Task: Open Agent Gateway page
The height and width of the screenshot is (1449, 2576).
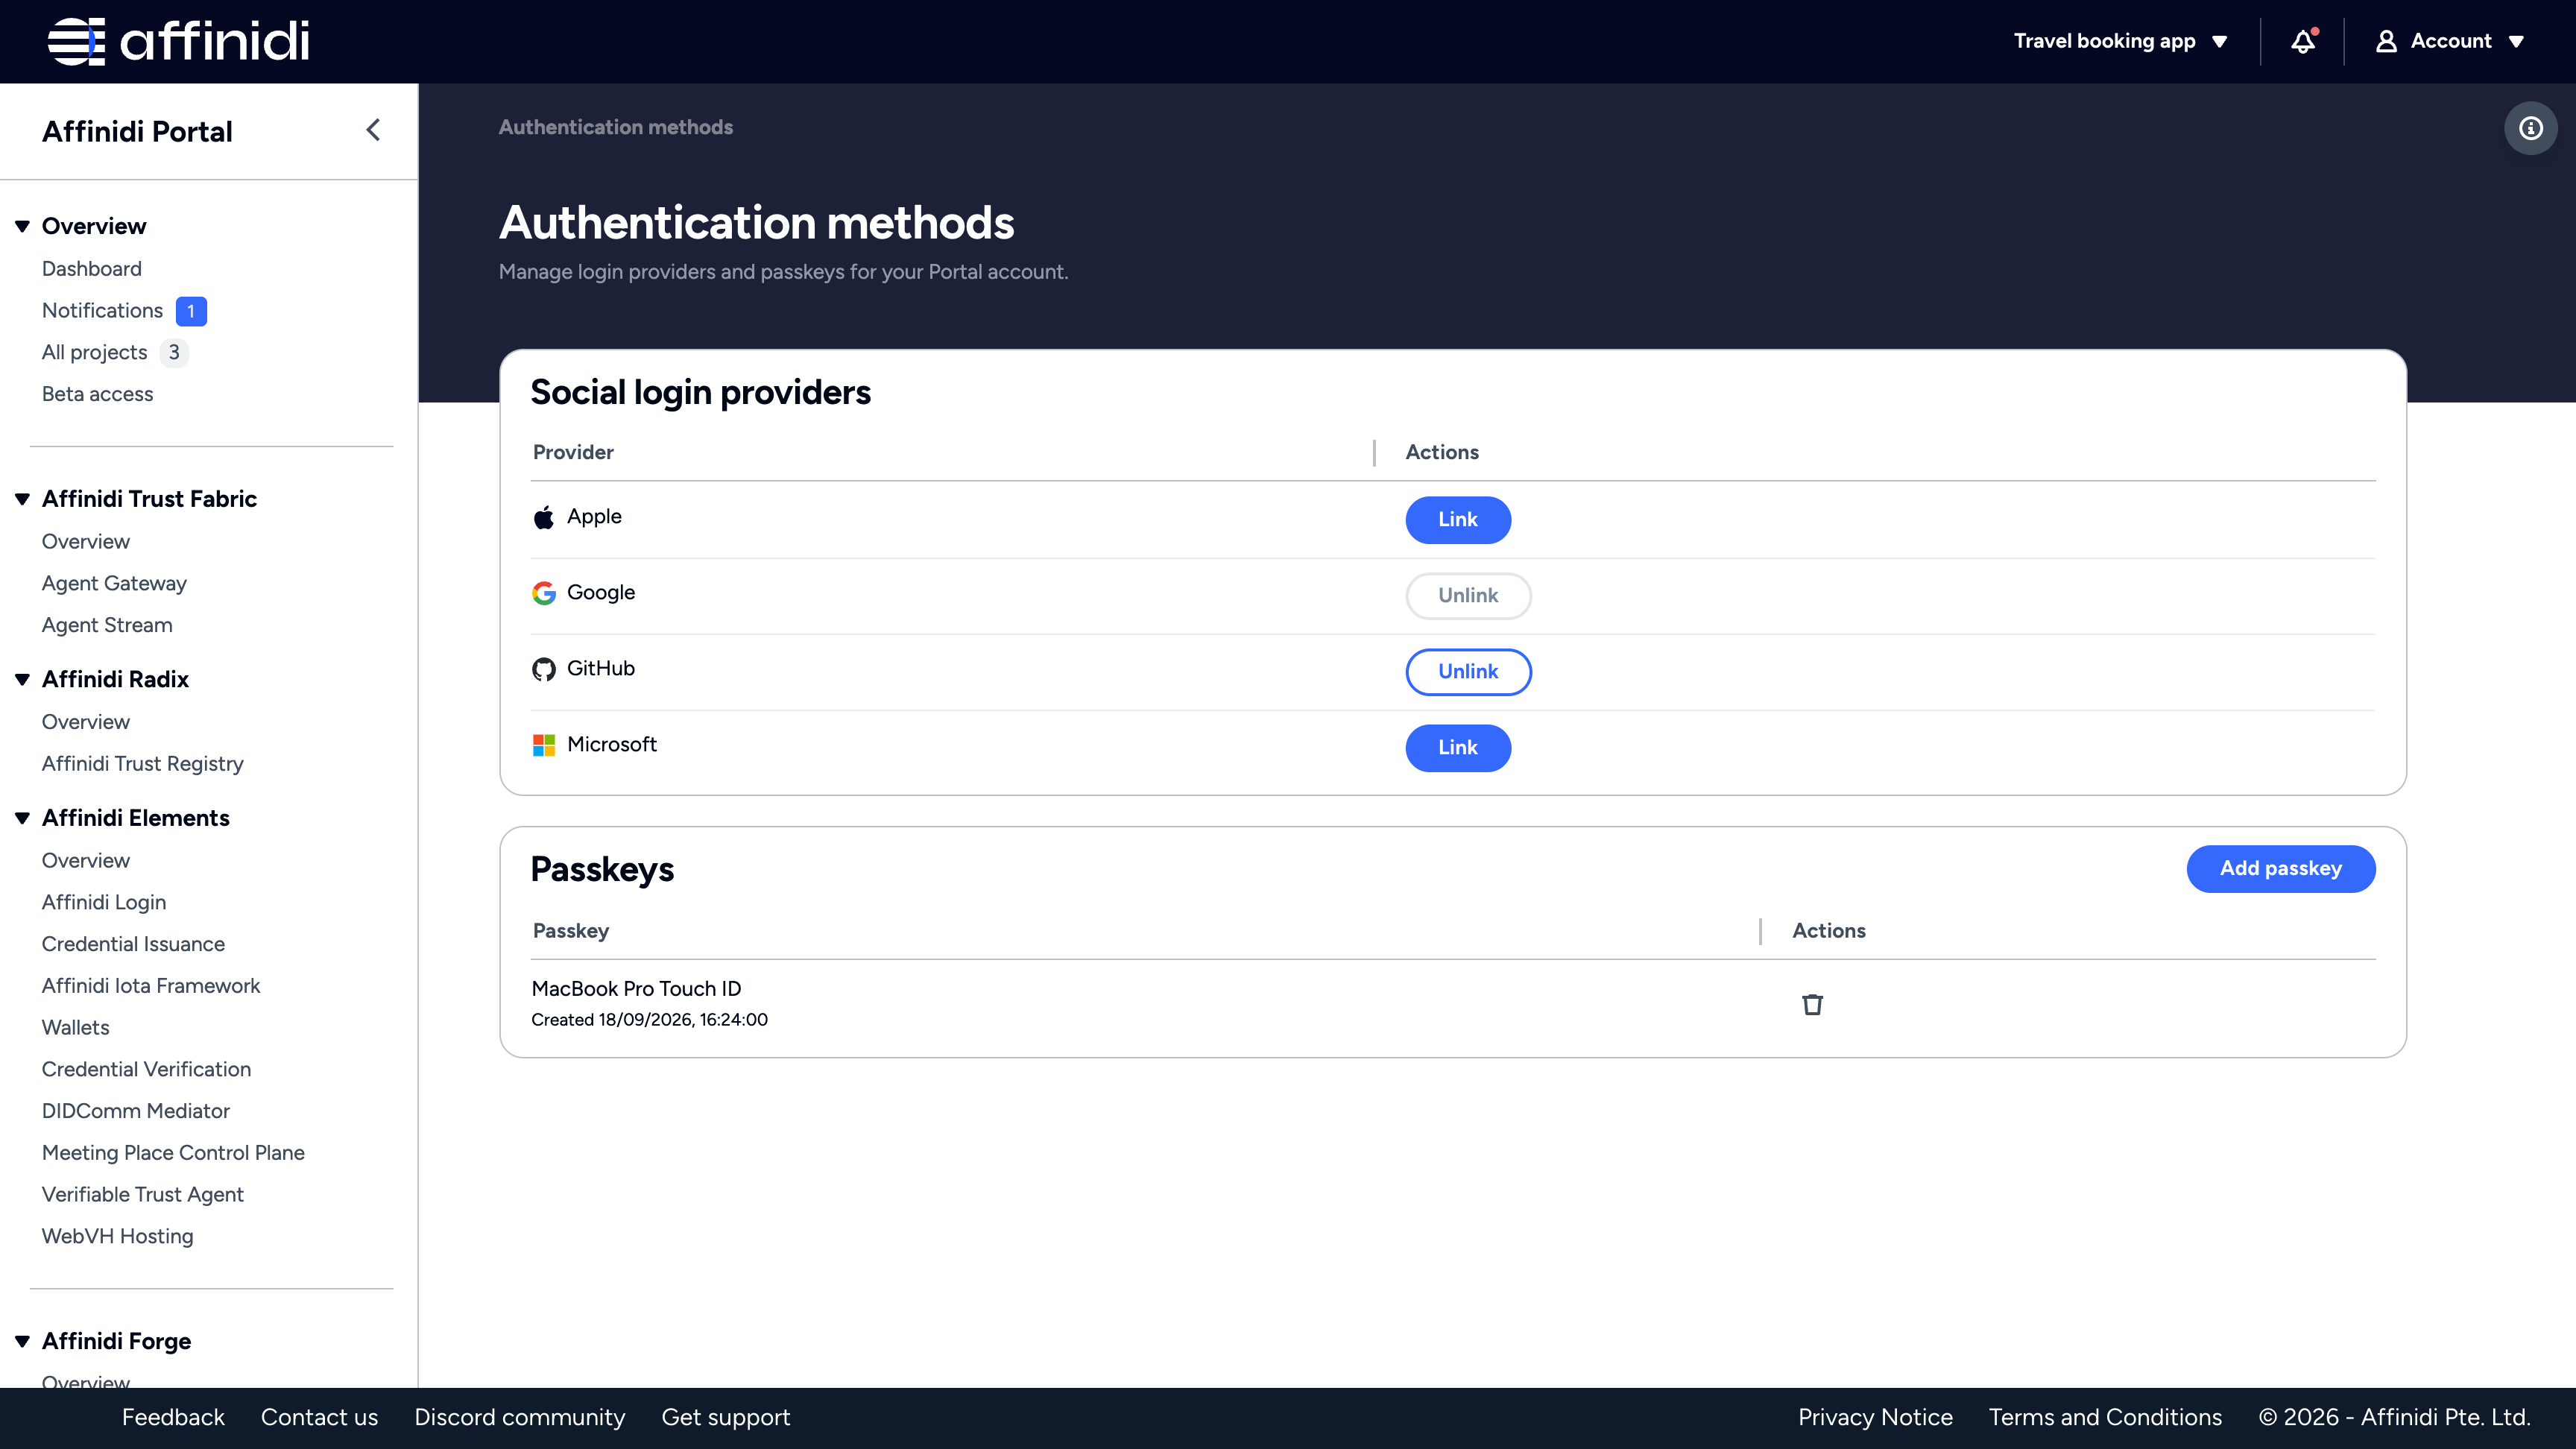Action: 114,584
